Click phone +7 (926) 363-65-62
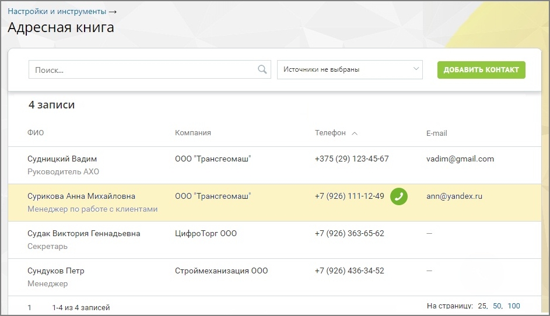 (x=349, y=234)
